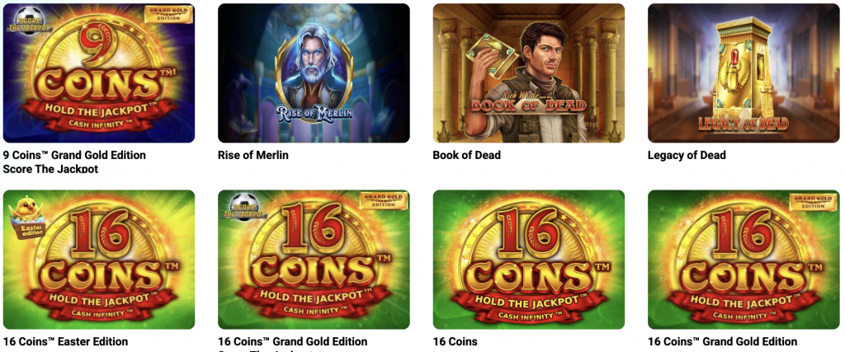This screenshot has height=352, width=845.
Task: Click the Grand Gold Edition badge on the last 16 Coins thumbnail
Action: click(x=813, y=202)
